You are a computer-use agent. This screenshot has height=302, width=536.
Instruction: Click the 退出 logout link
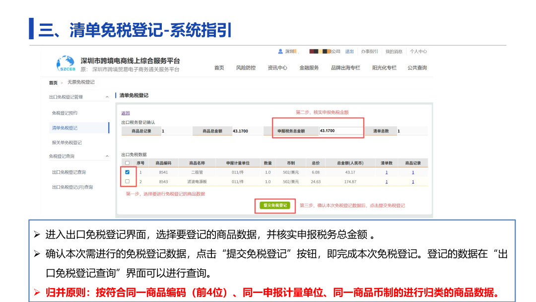(x=349, y=51)
